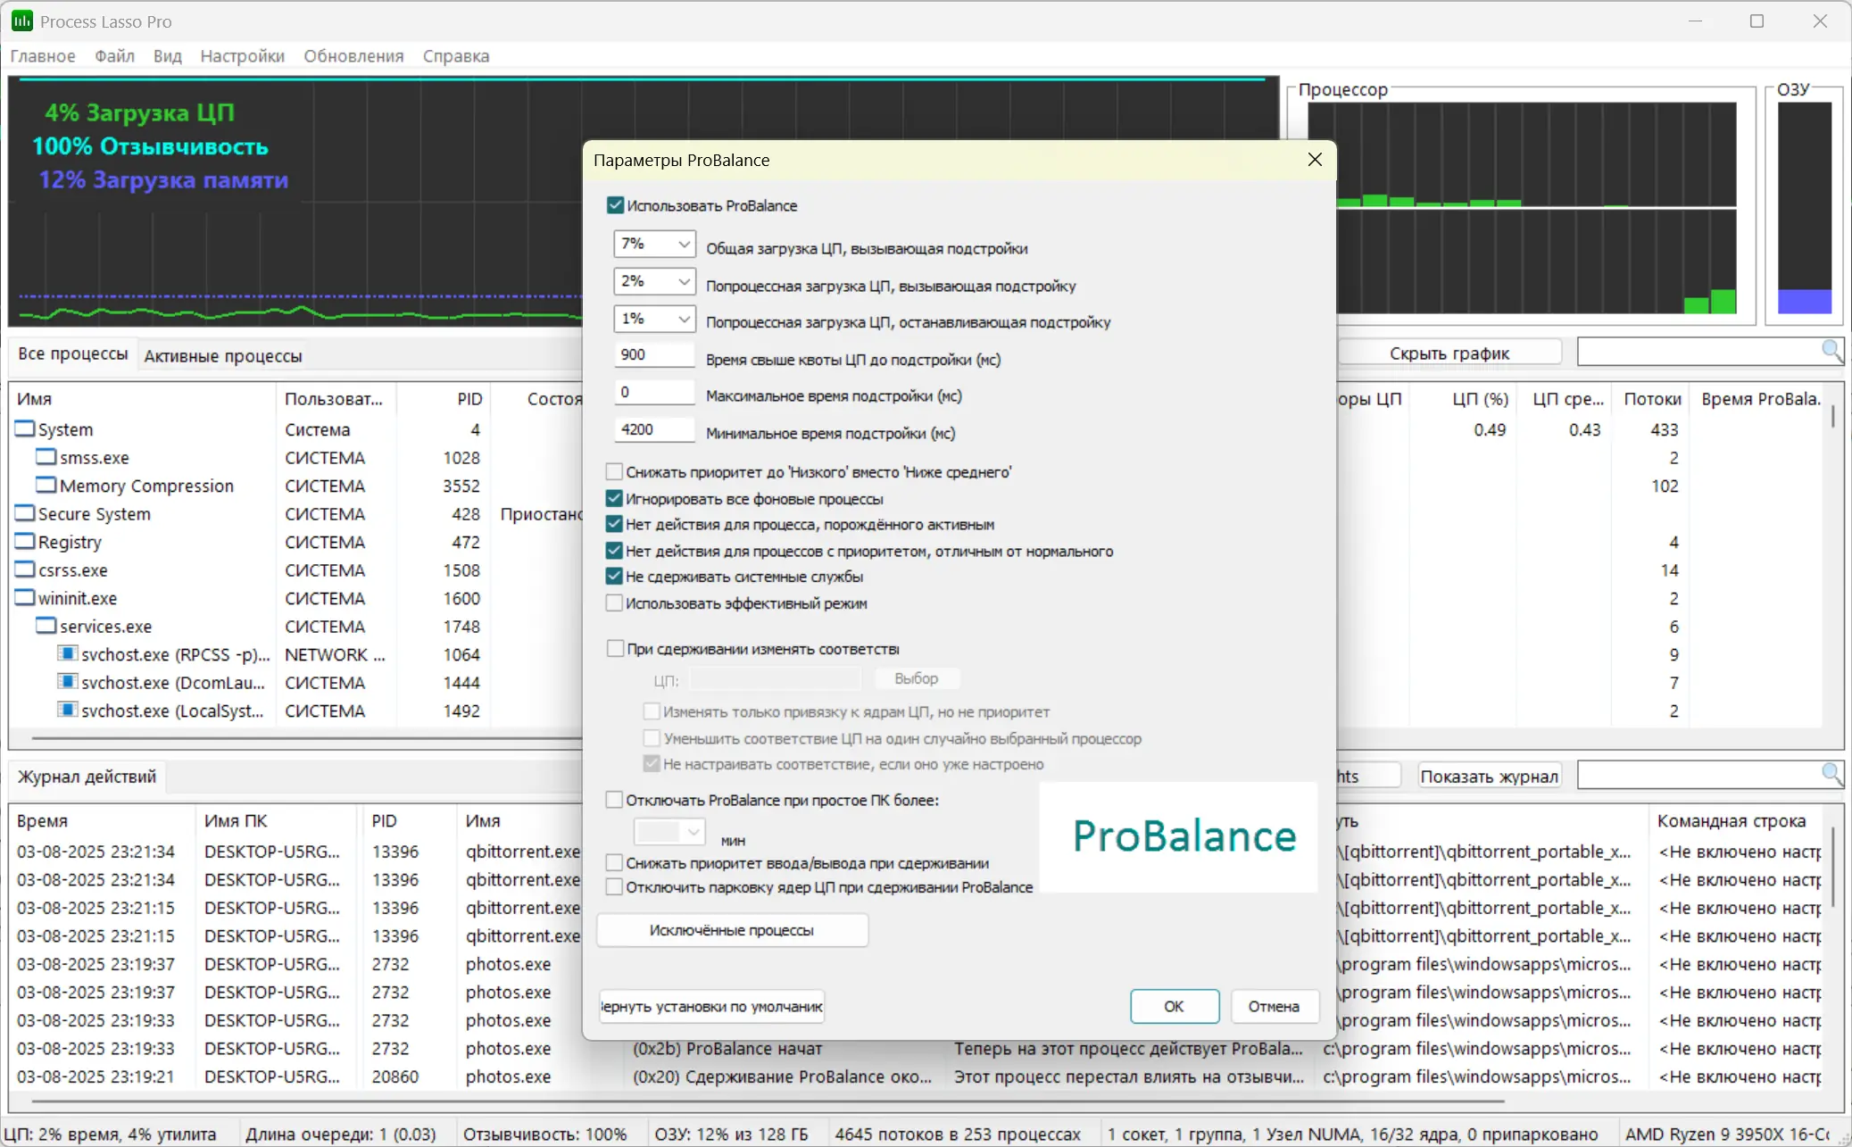This screenshot has width=1852, height=1147.
Task: Click the search magnifier icon above process list
Action: (1831, 352)
